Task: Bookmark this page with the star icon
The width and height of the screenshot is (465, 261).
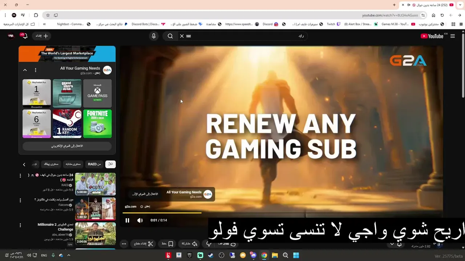Action: (x=48, y=15)
